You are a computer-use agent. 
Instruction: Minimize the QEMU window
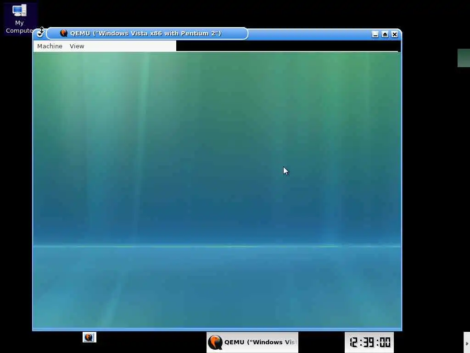click(x=375, y=34)
